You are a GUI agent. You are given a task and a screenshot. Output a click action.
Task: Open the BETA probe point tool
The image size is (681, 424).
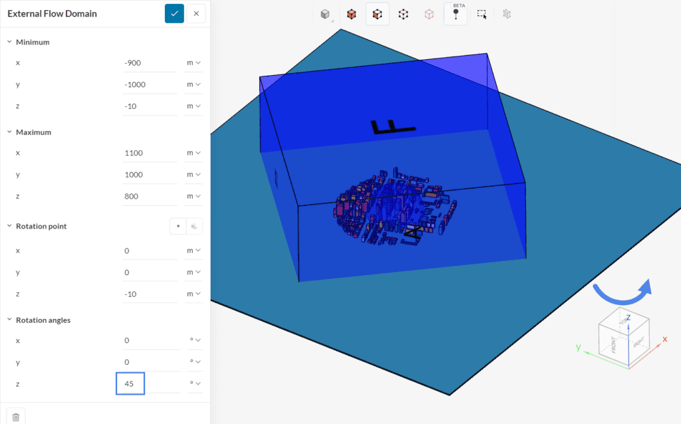(456, 13)
